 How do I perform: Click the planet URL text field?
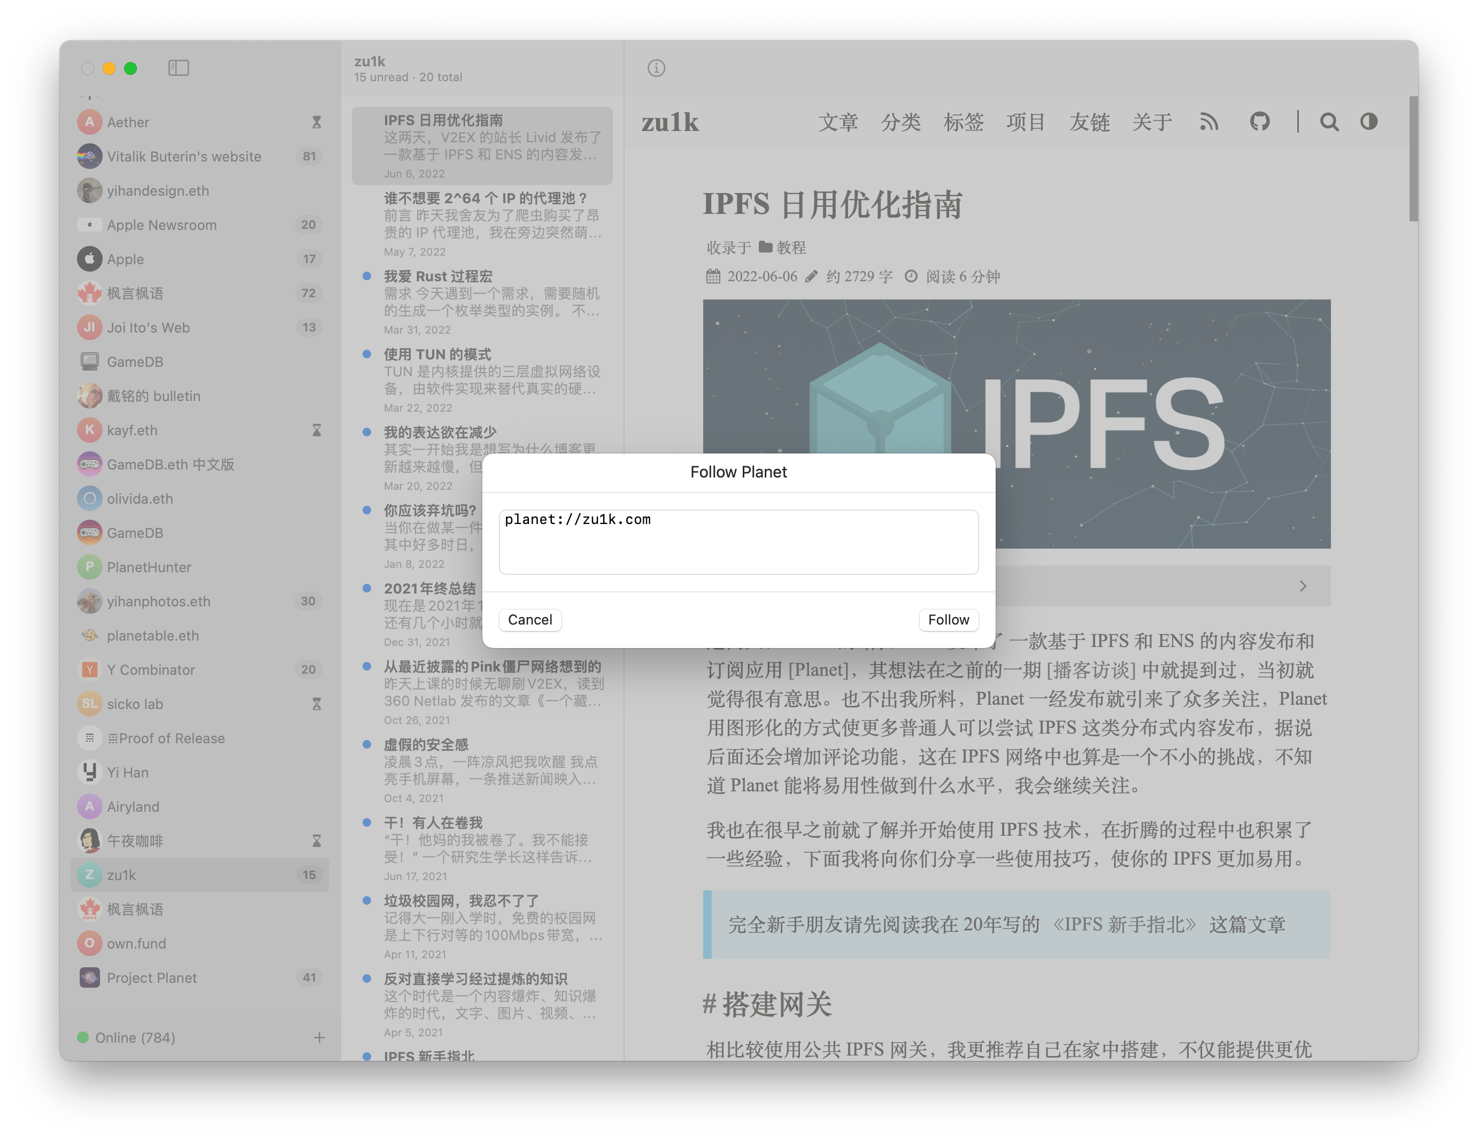[x=738, y=542]
